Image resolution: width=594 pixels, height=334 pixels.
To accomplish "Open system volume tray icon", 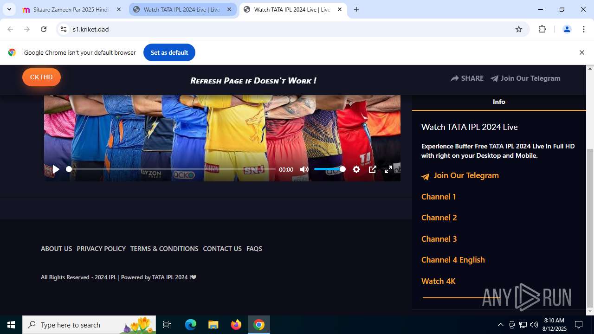I will [534, 325].
